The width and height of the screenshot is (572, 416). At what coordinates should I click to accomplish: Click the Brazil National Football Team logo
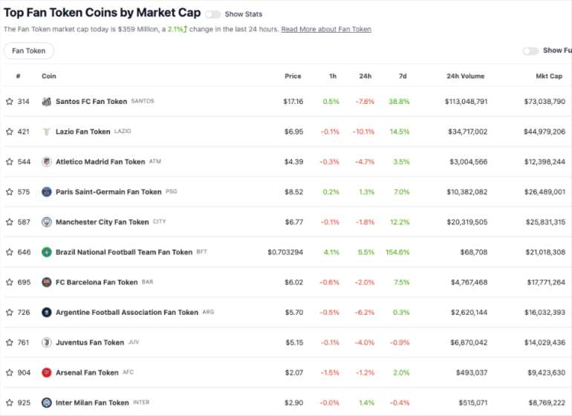point(47,252)
